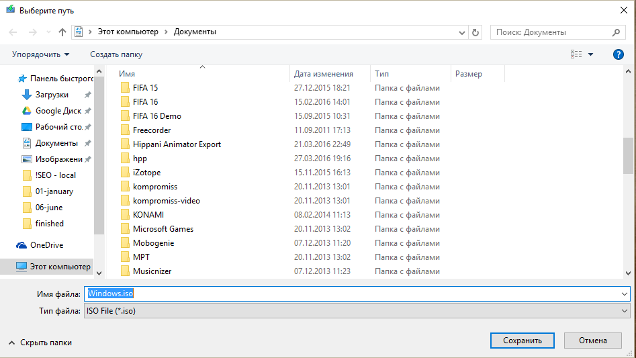Select the iZotope folder
This screenshot has width=636, height=358.
146,173
